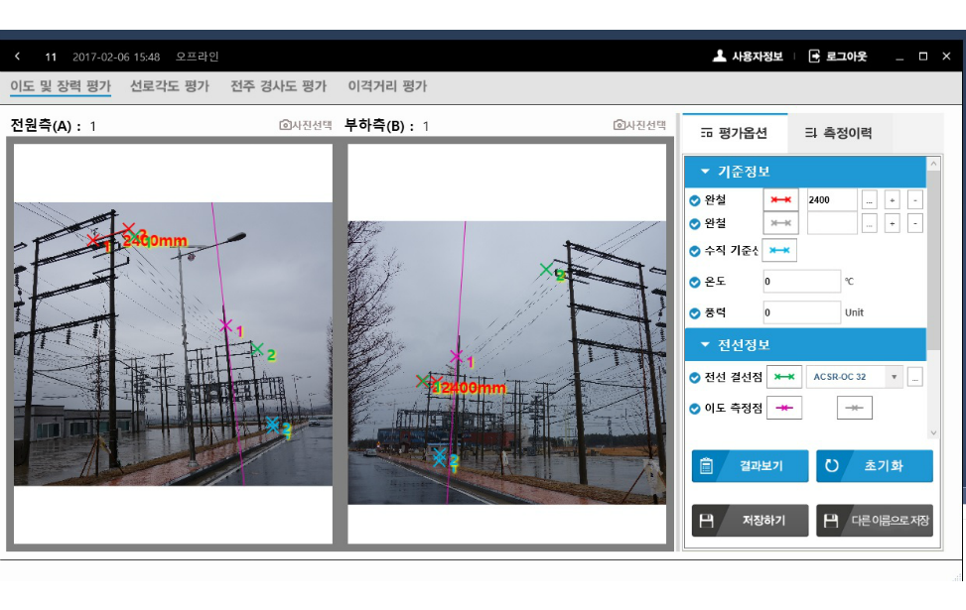Open the 측정이력 tab
The height and width of the screenshot is (610, 966).
pyautogui.click(x=838, y=133)
